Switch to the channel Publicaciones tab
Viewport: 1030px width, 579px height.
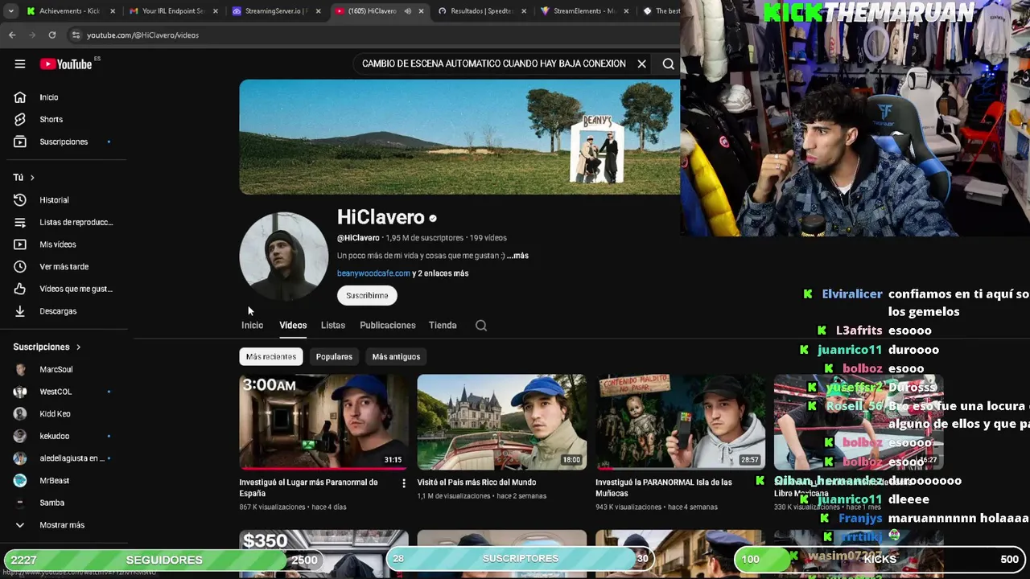388,325
